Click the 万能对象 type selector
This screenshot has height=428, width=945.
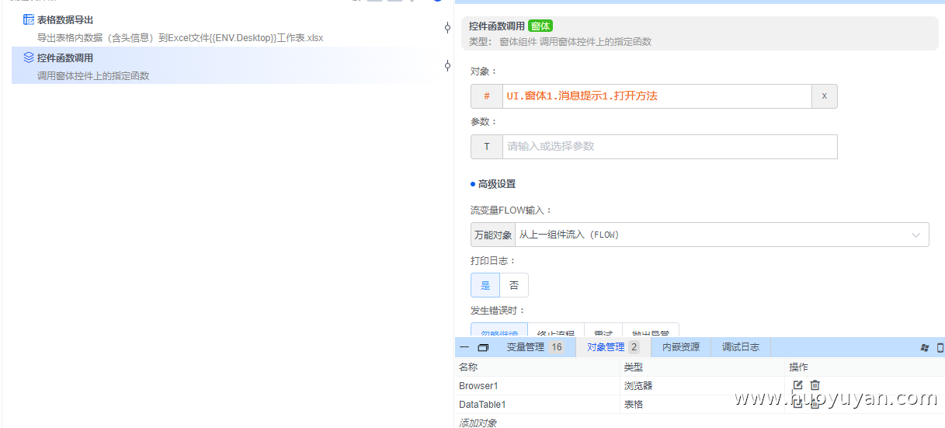click(493, 235)
